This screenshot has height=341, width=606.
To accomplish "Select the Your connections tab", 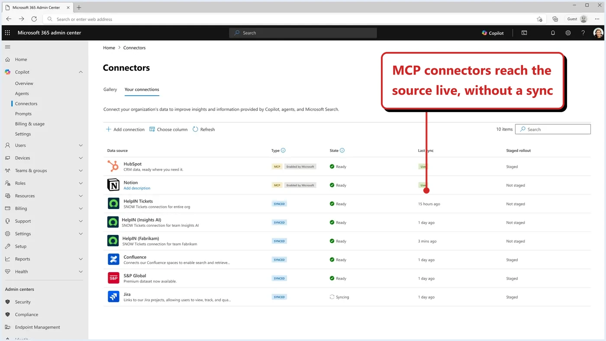I will tap(142, 90).
